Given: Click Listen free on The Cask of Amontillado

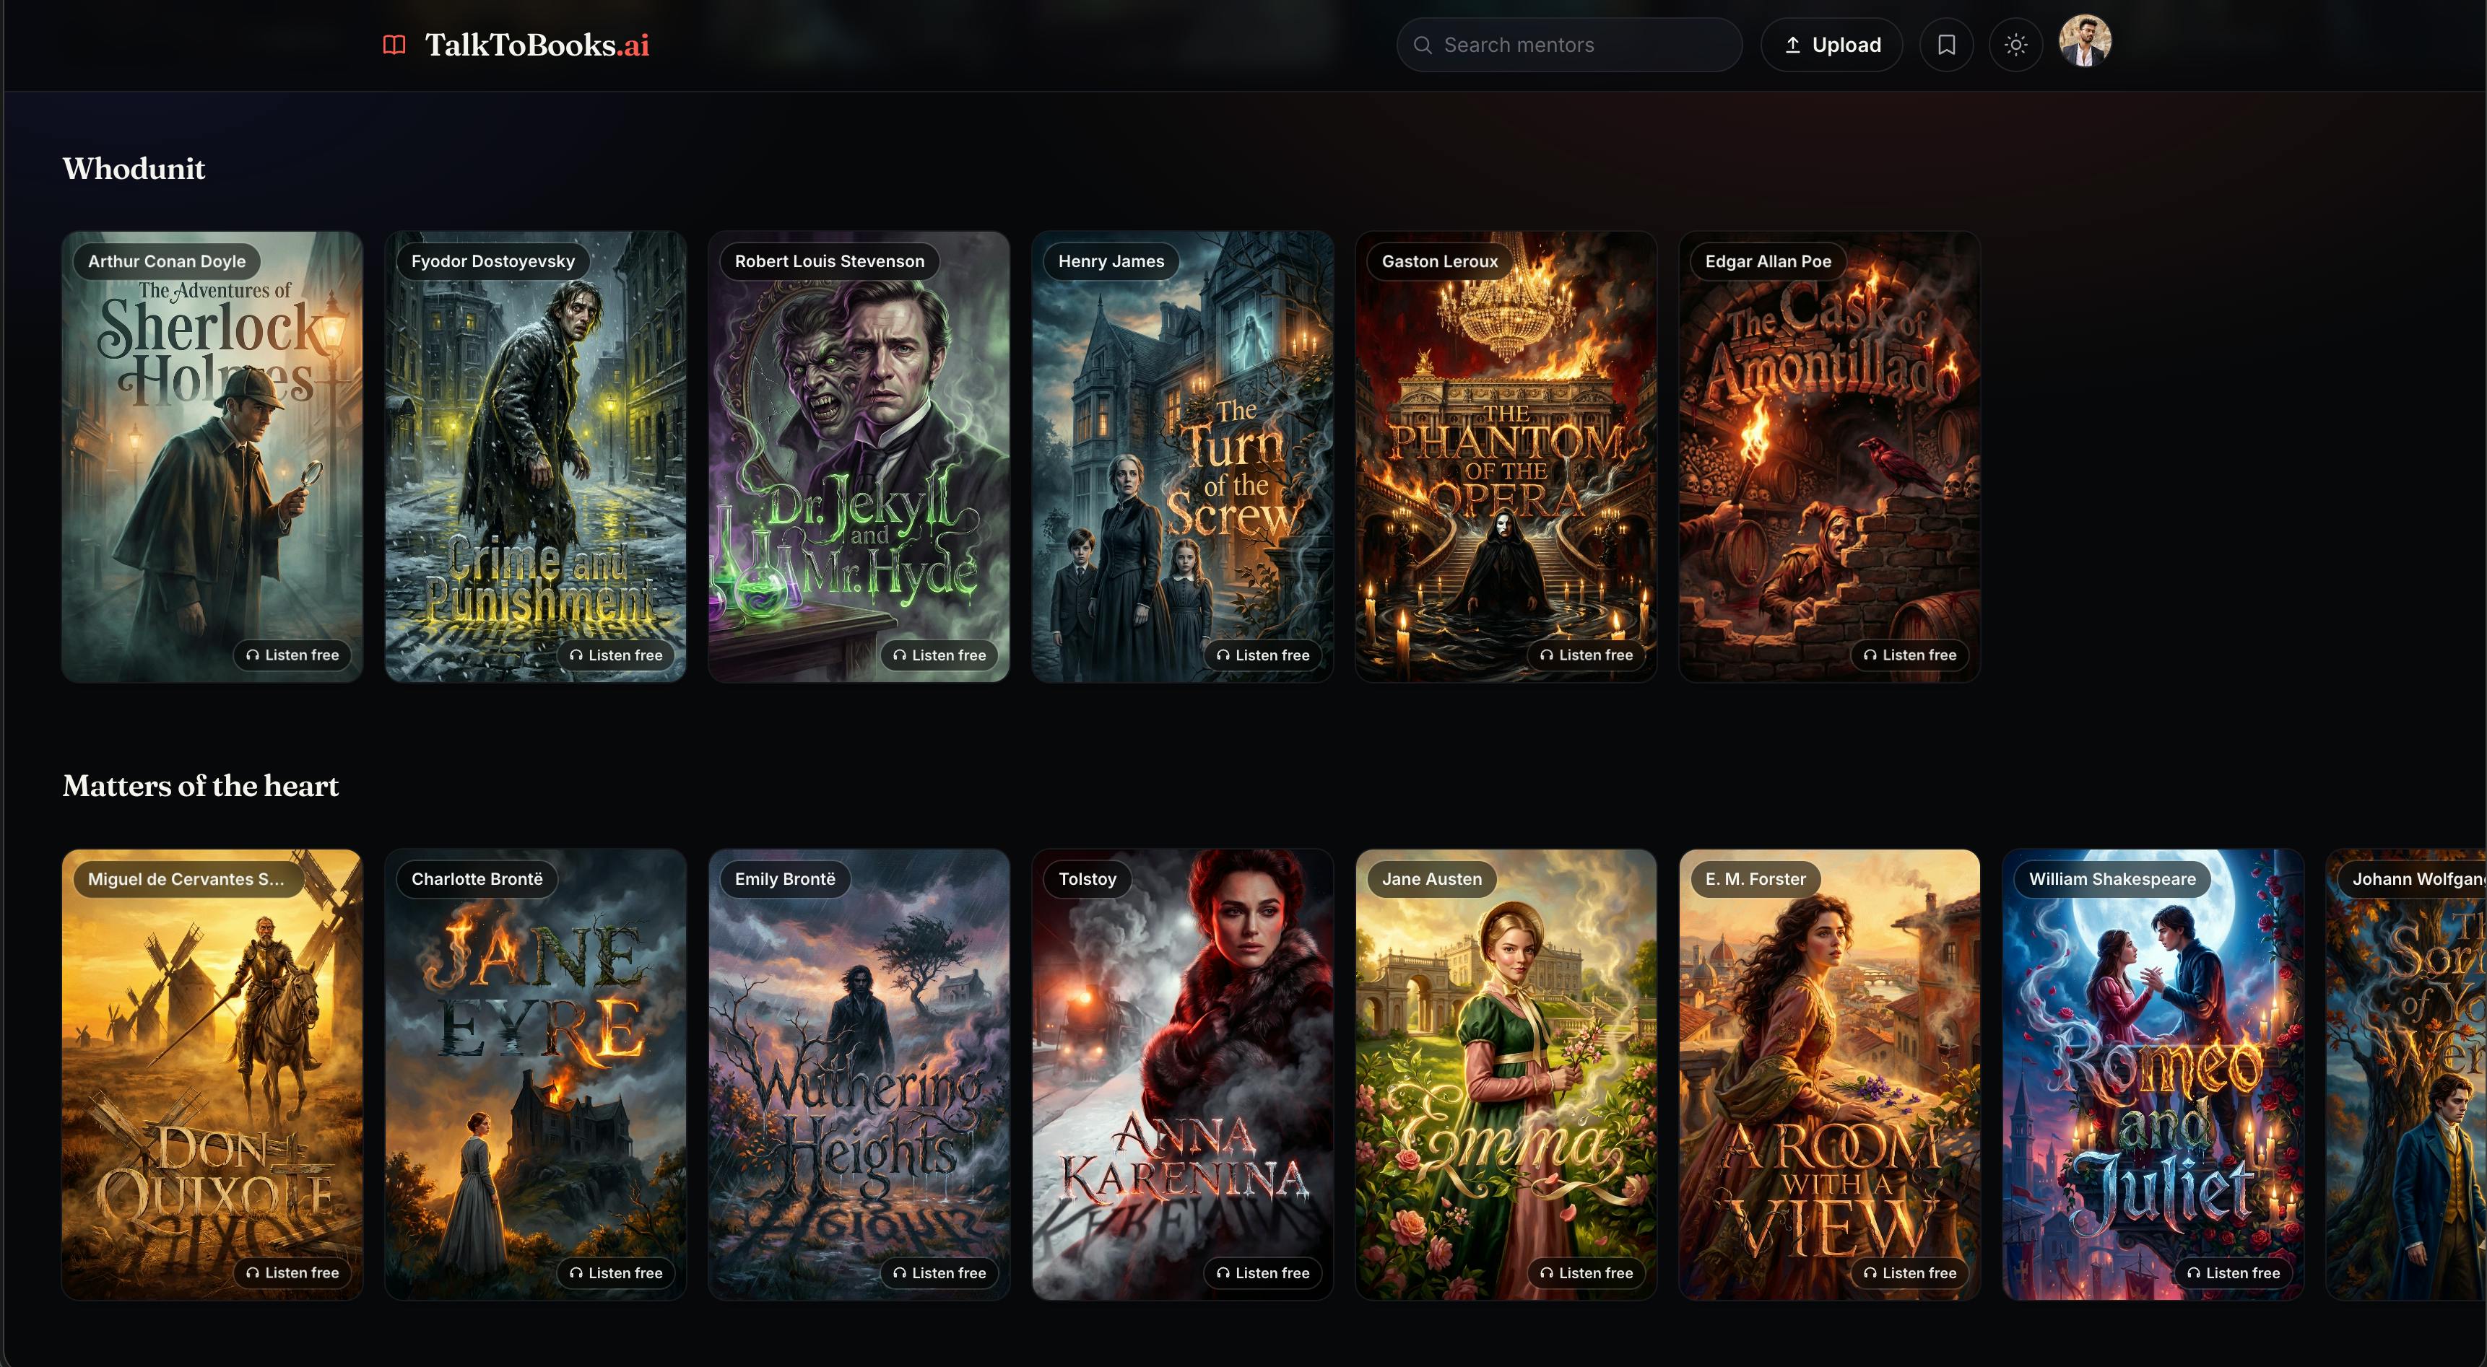Looking at the screenshot, I should (x=1909, y=655).
